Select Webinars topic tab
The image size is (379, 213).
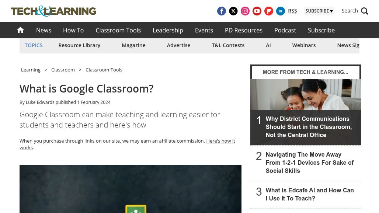[x=304, y=45]
